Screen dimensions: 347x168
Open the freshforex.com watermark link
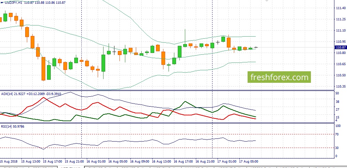pyautogui.click(x=279, y=77)
